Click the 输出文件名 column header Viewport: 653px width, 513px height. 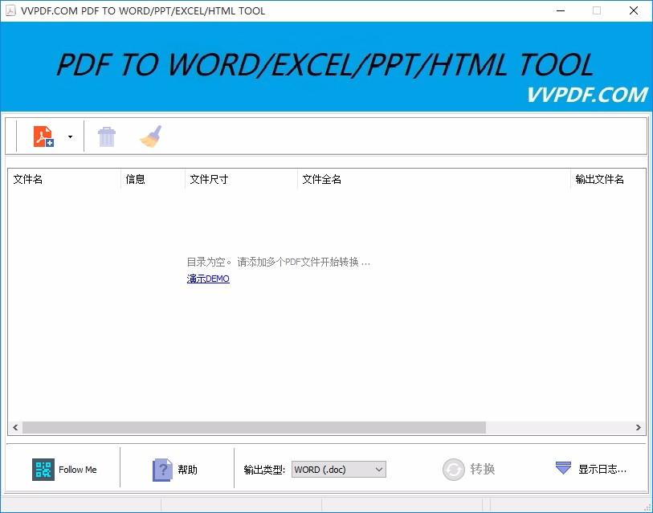[608, 179]
